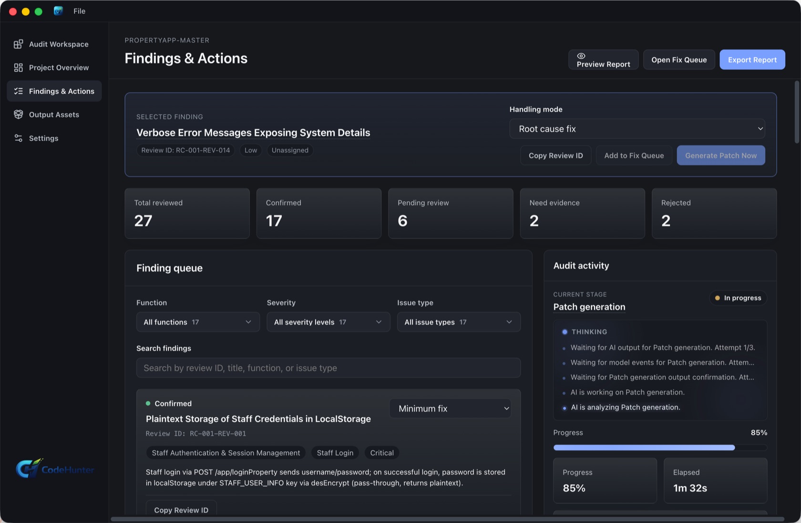Click the Findings & Actions checklist icon
Image resolution: width=801 pixels, height=523 pixels.
[18, 91]
